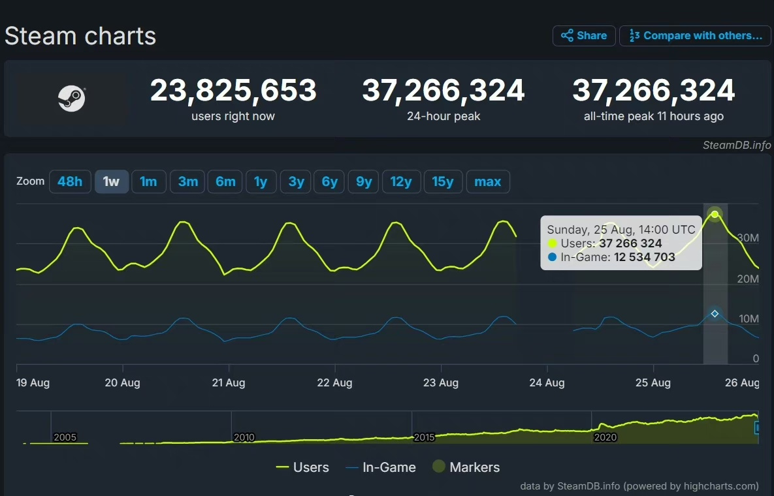
Task: Select 6y zoom button
Action: tap(329, 181)
